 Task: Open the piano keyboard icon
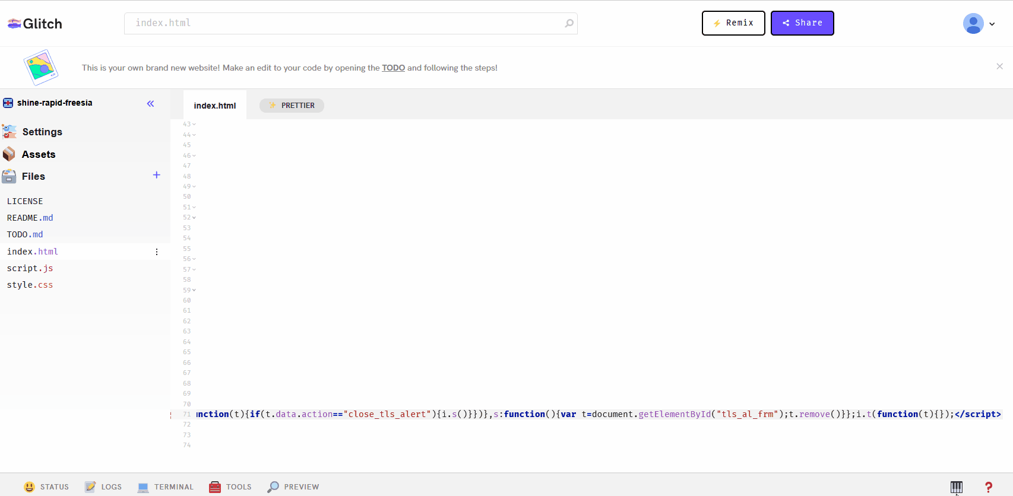(956, 487)
